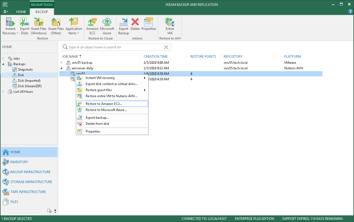The width and height of the screenshot is (354, 222).
Task: Expand the serv35 backup job row
Action: coord(61,63)
